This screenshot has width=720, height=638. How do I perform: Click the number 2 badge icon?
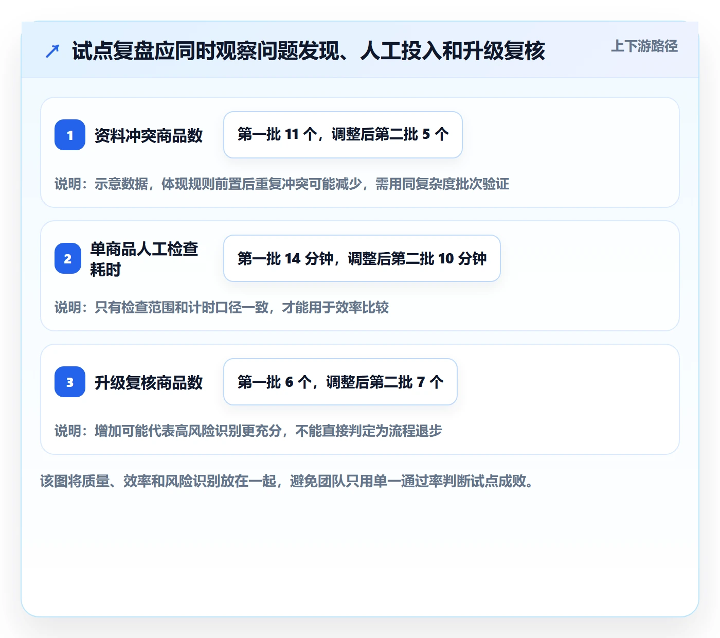68,258
